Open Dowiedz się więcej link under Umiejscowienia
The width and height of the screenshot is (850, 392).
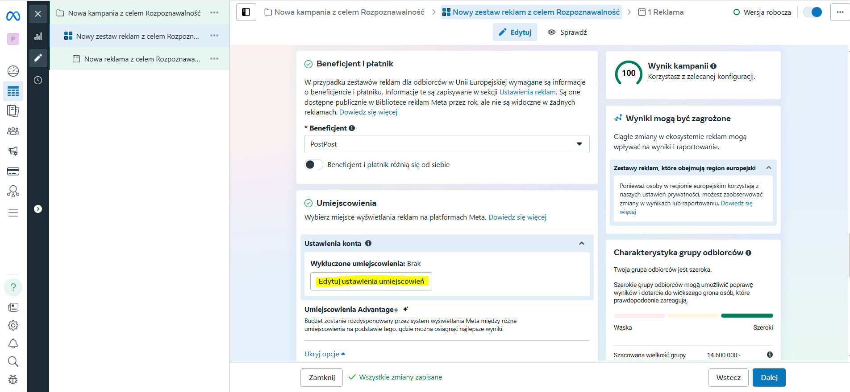(x=517, y=217)
